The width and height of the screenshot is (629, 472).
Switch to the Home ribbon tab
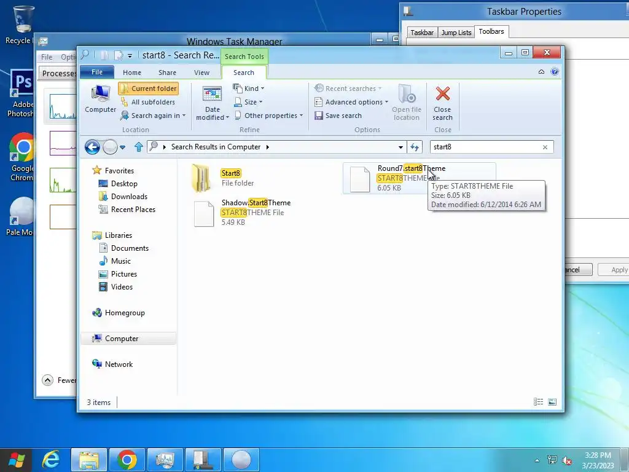pyautogui.click(x=132, y=73)
